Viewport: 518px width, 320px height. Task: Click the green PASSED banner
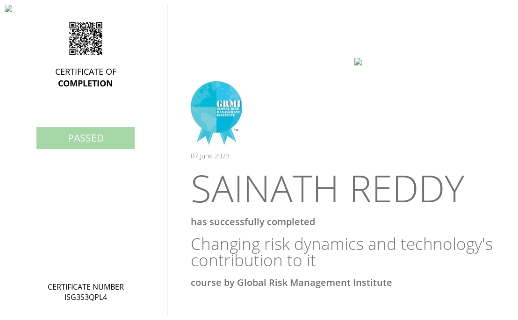pyautogui.click(x=86, y=138)
